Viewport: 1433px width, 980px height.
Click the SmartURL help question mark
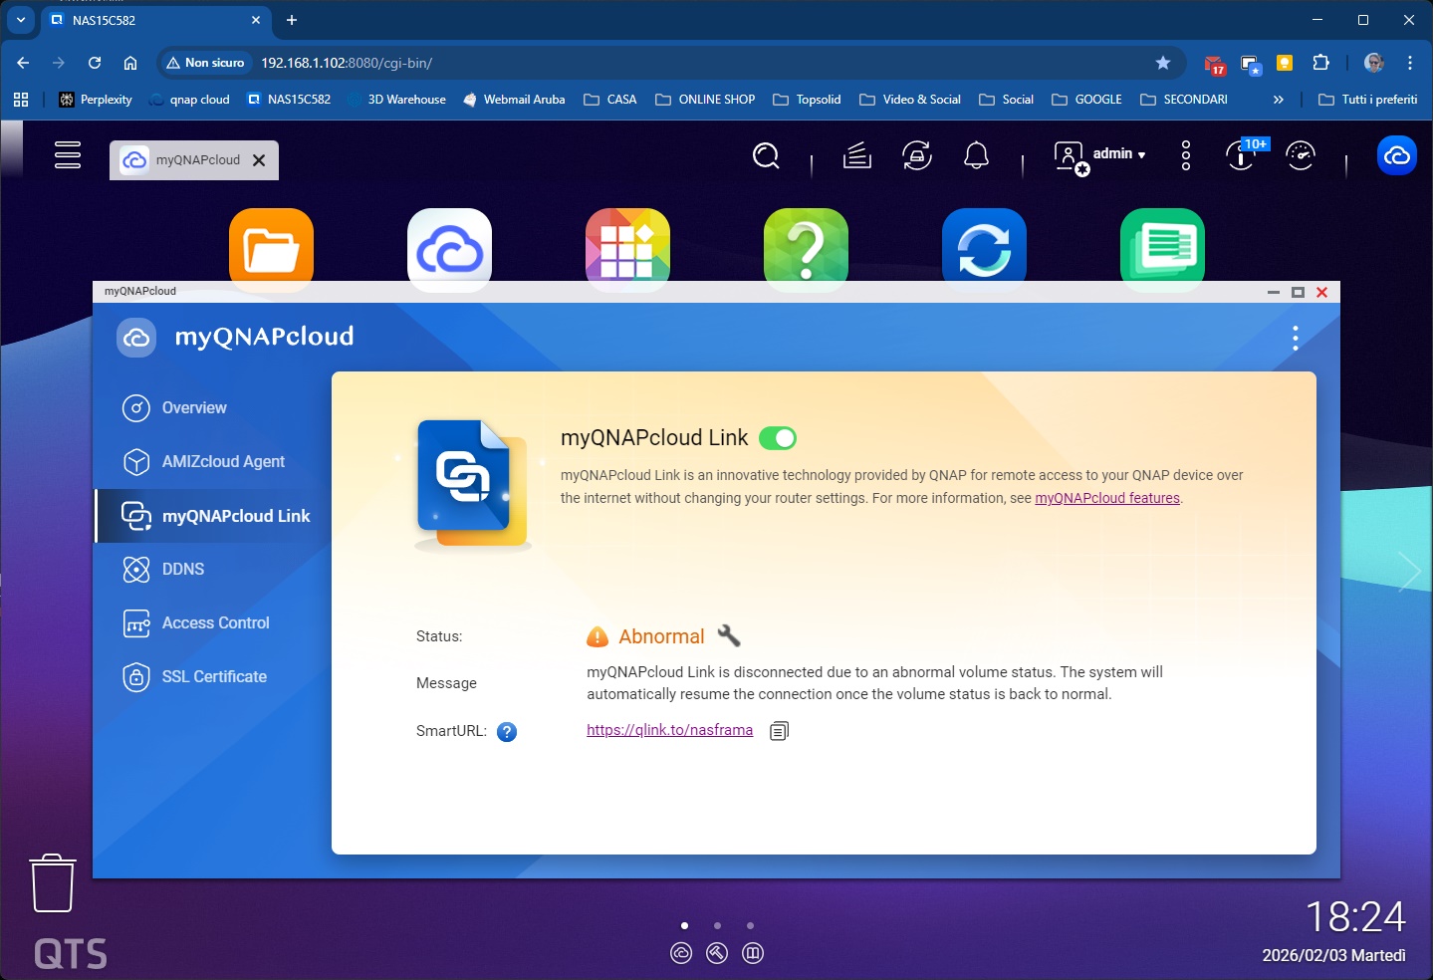[x=507, y=732]
